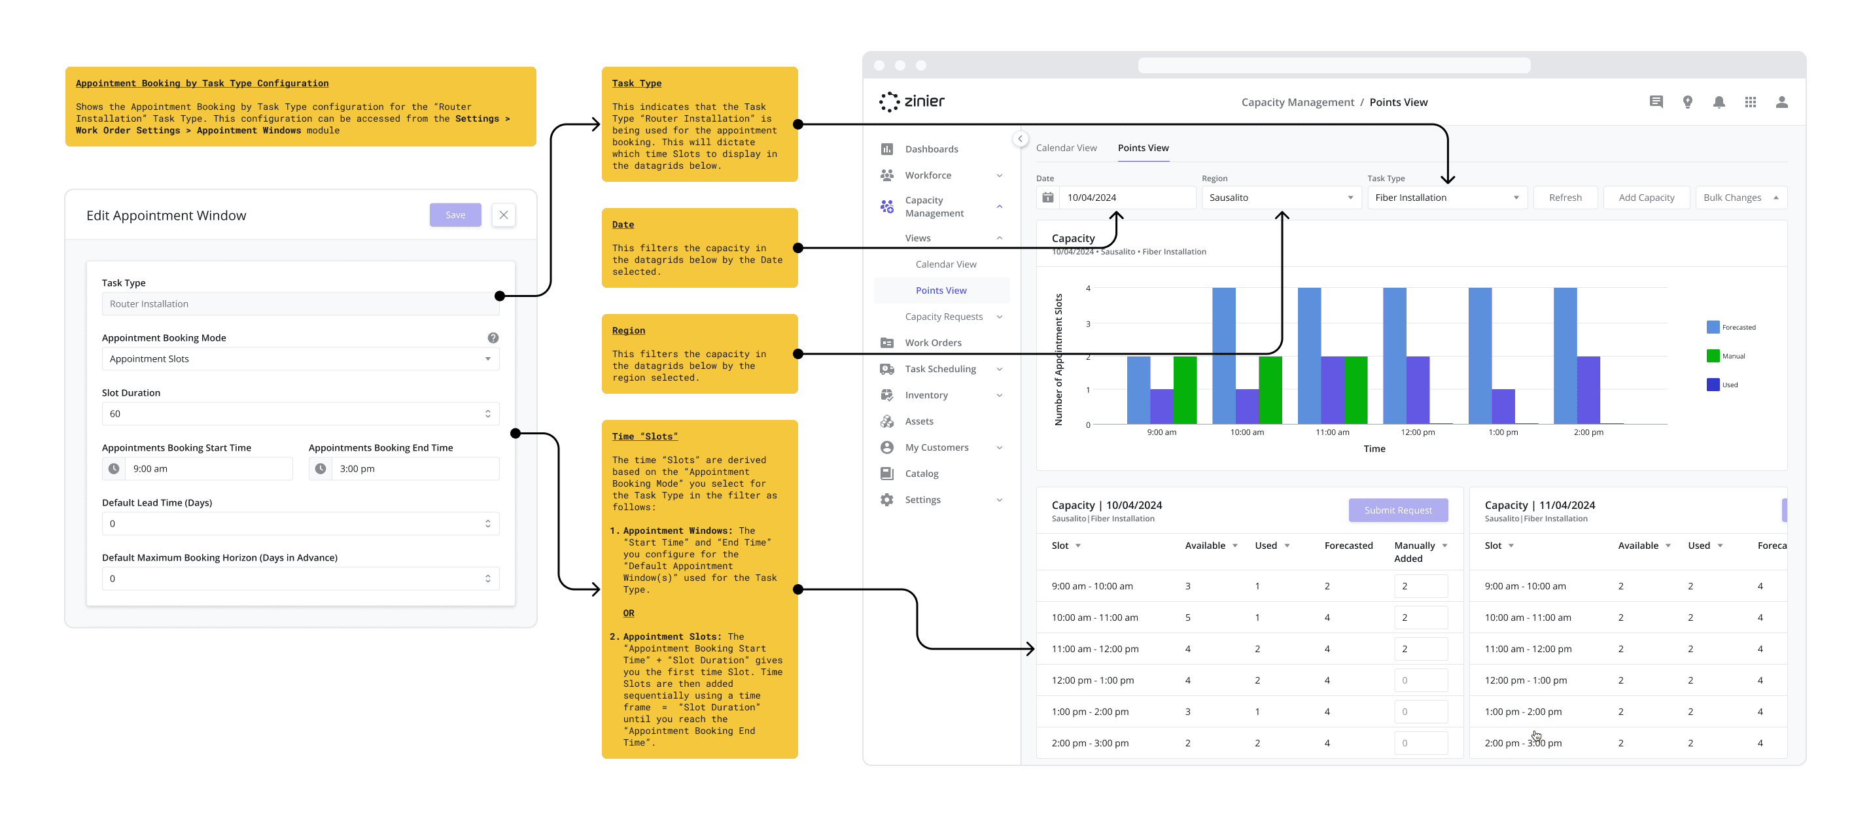
Task: Open the Task Type dropdown showing Fiber Installation
Action: [1447, 198]
